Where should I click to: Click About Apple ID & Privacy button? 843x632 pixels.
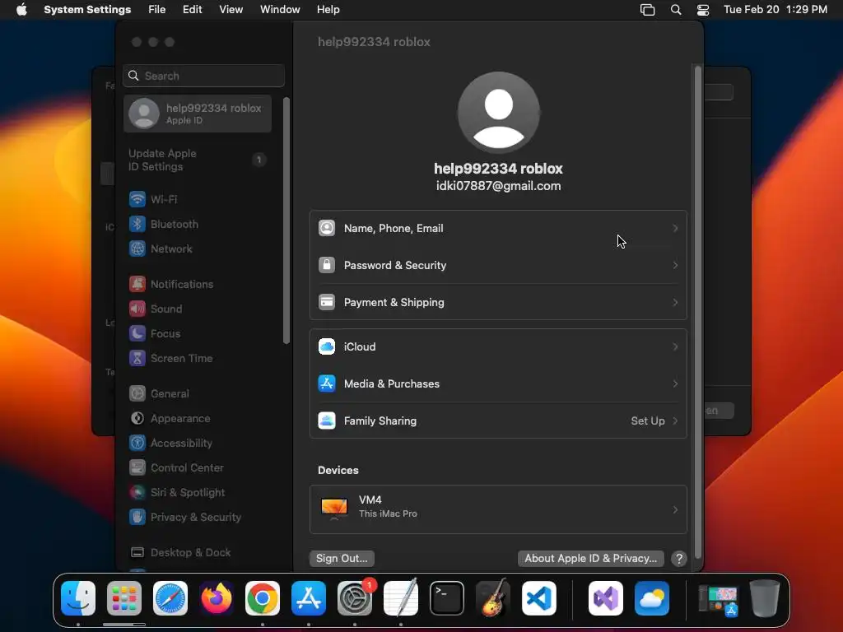tap(591, 559)
